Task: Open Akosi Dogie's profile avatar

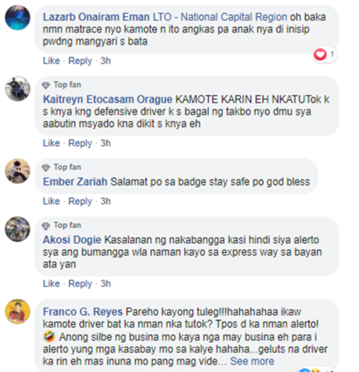Action: [x=18, y=229]
